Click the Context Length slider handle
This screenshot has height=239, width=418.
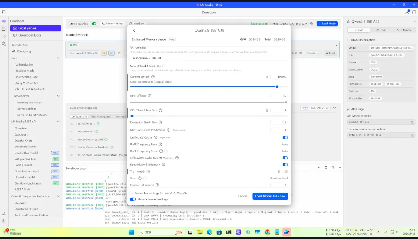coord(277,87)
